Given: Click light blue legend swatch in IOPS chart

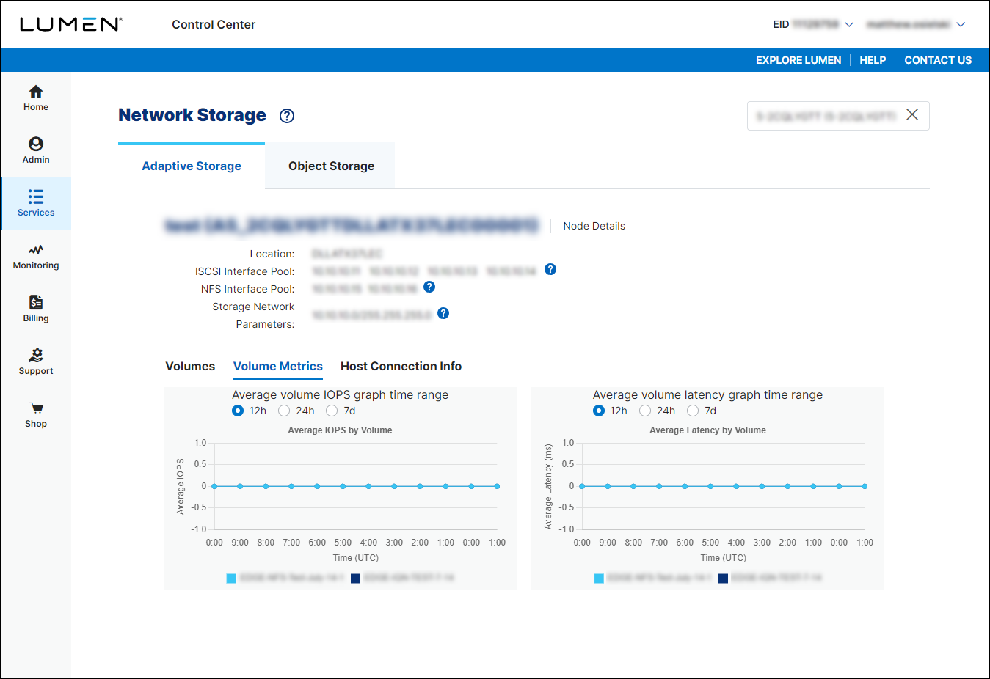Looking at the screenshot, I should pos(231,579).
